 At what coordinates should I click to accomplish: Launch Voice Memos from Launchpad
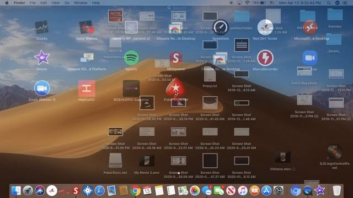(87, 28)
